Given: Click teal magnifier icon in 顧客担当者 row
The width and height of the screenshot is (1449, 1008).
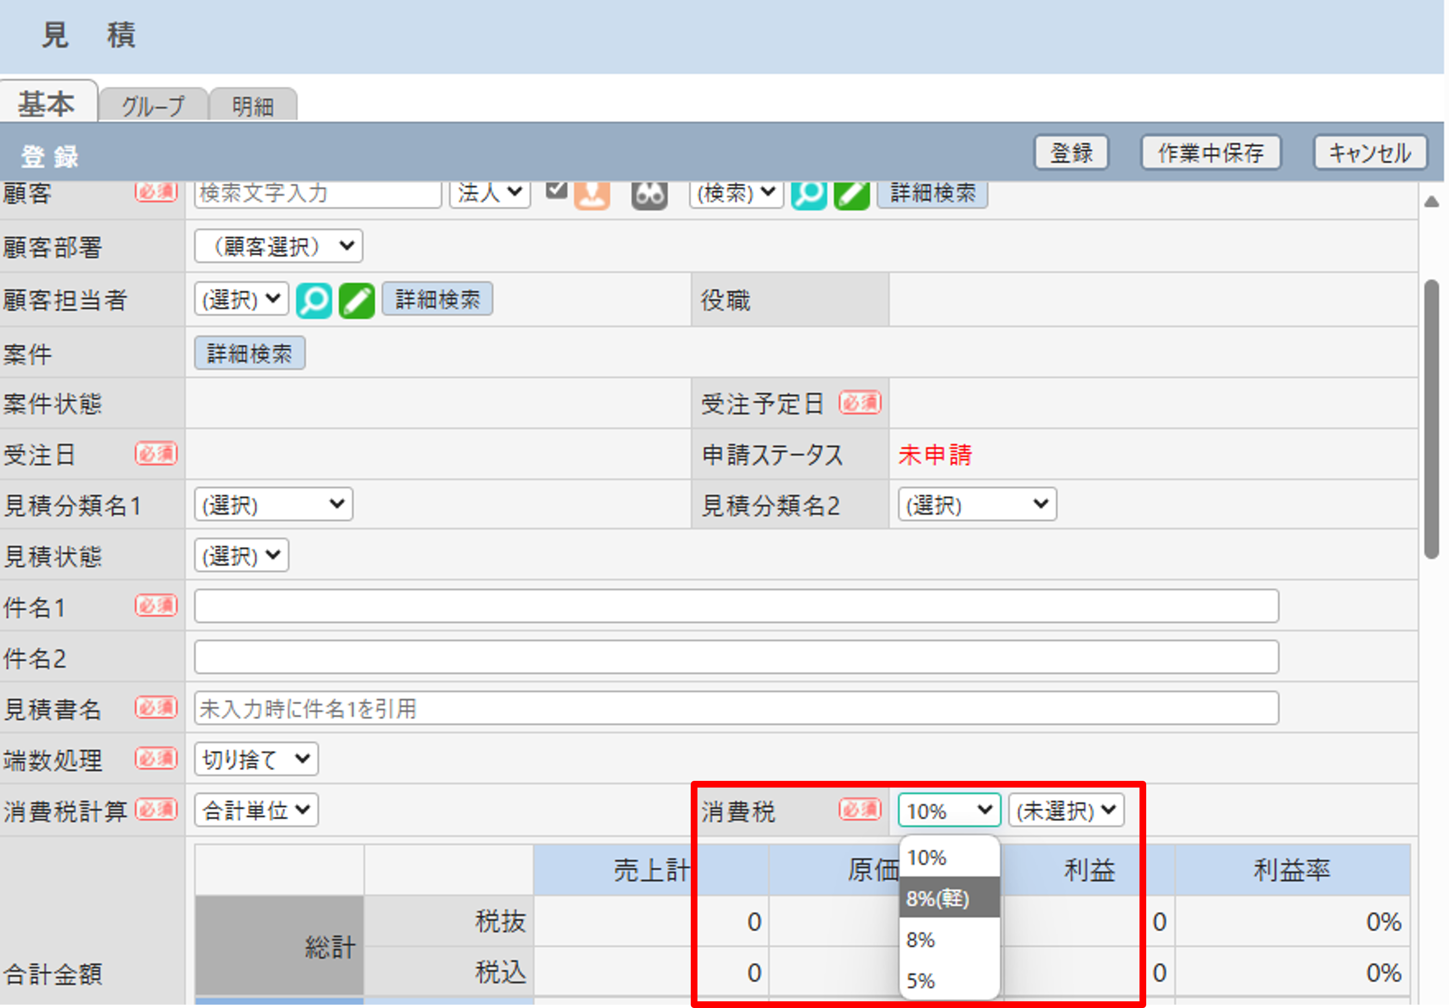Looking at the screenshot, I should 314,300.
